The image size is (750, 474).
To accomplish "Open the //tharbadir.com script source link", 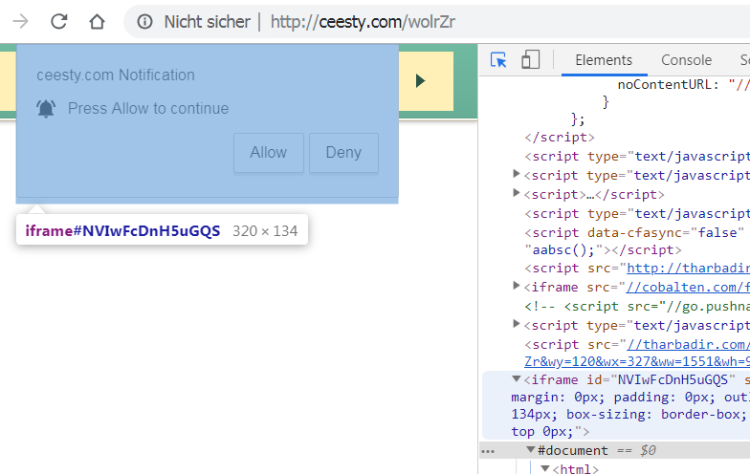I will pyautogui.click(x=688, y=344).
